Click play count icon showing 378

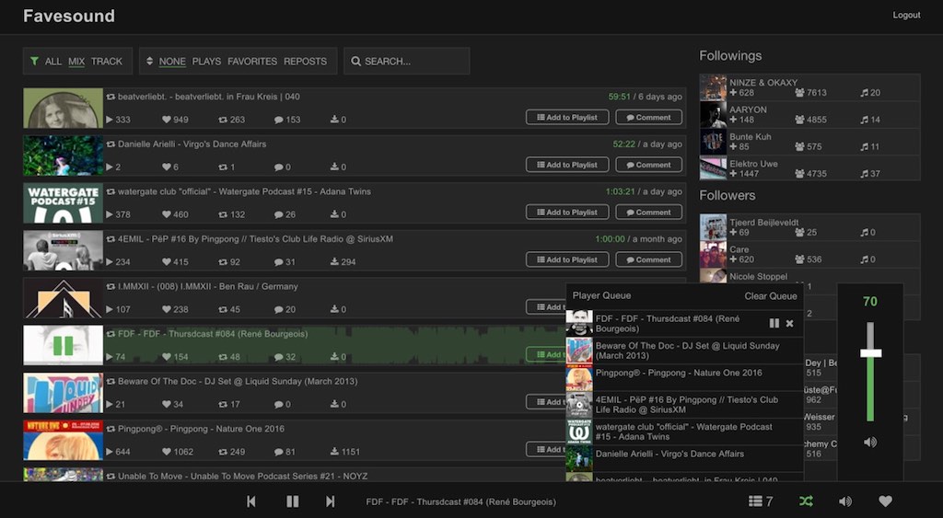point(110,214)
